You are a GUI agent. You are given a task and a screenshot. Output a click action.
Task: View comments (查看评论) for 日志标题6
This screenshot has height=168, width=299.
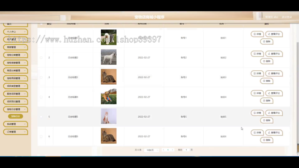pos(274,132)
